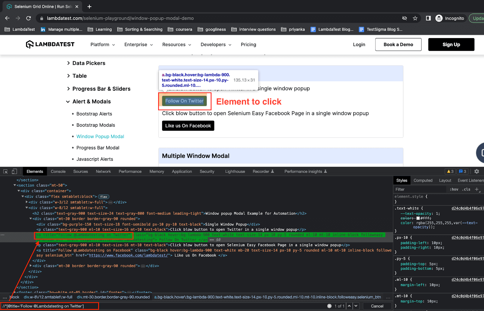Image resolution: width=484 pixels, height=311 pixels.
Task: Clear the DevTools search input with X icon
Action: (329, 306)
